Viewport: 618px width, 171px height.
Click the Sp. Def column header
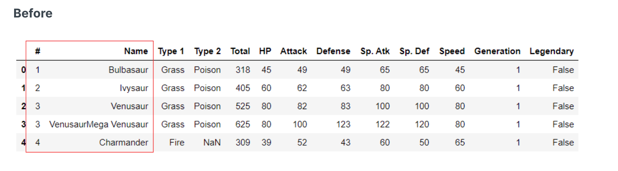(x=414, y=51)
